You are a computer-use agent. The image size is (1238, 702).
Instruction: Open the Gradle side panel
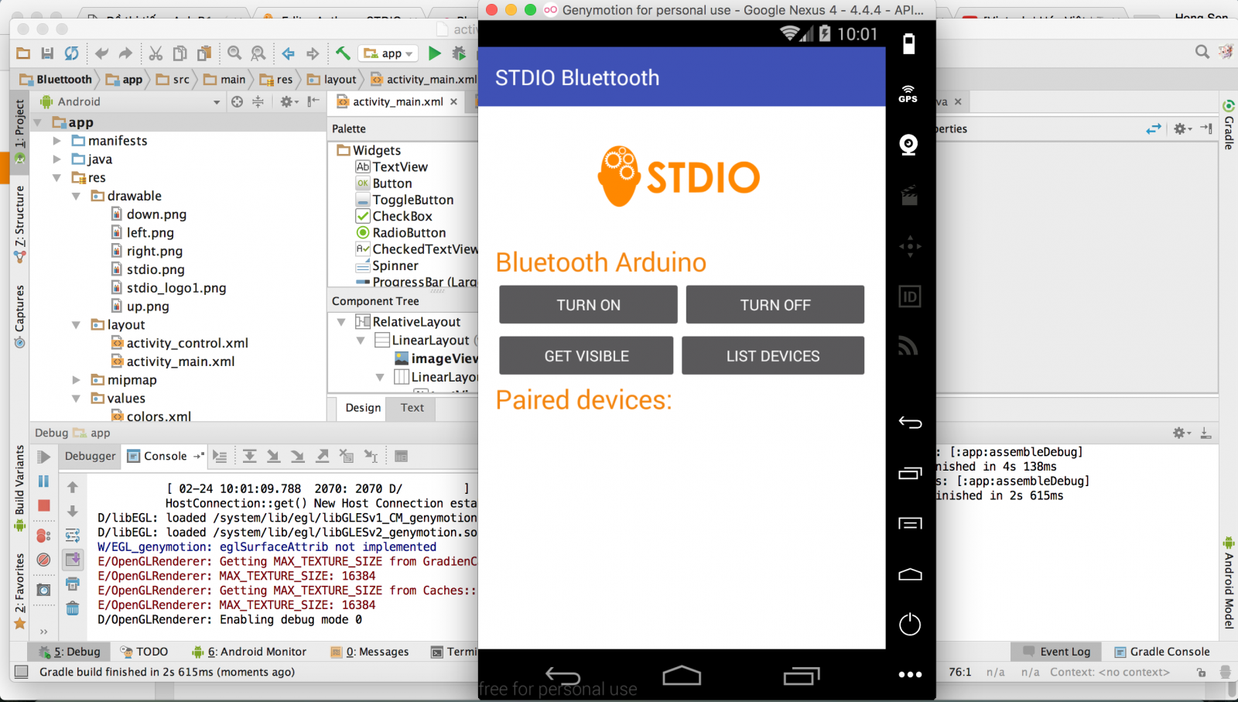[x=1229, y=125]
